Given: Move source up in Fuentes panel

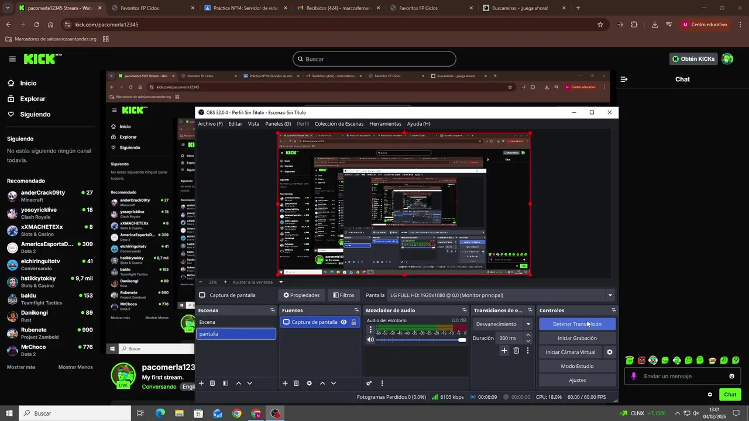Looking at the screenshot, I should [322, 383].
